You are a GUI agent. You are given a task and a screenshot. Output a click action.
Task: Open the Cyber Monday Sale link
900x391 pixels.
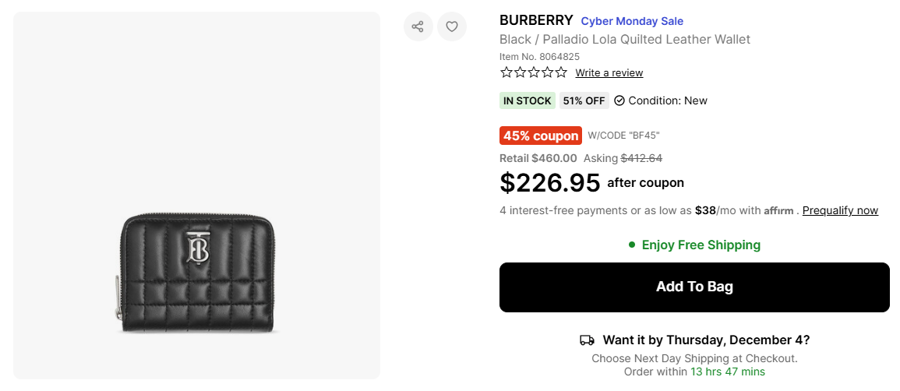click(632, 21)
